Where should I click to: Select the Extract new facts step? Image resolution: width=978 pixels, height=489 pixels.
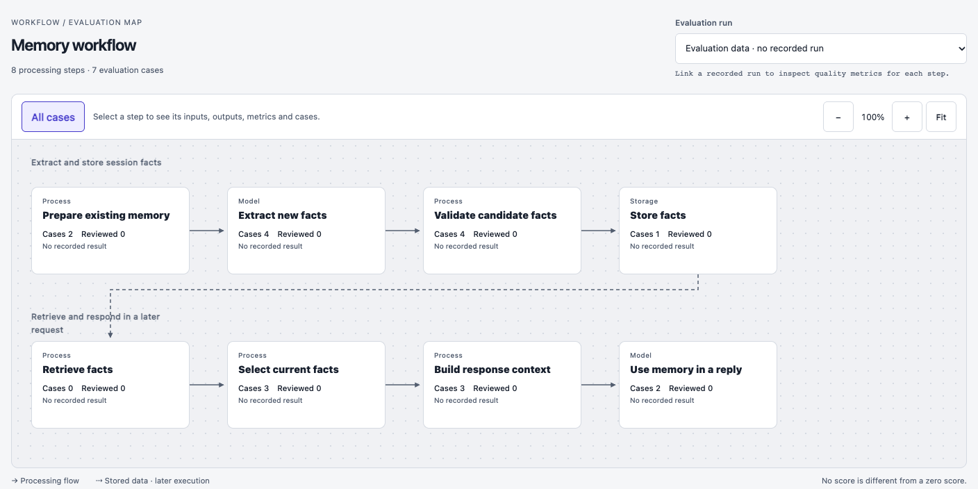coord(306,231)
